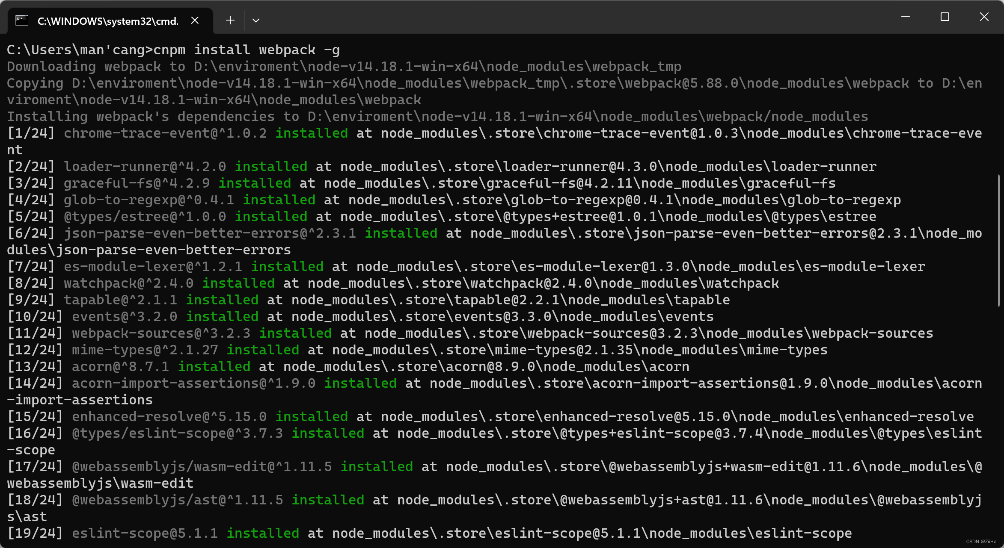Maximize the terminal window
Viewport: 1004px width, 548px height.
(945, 17)
